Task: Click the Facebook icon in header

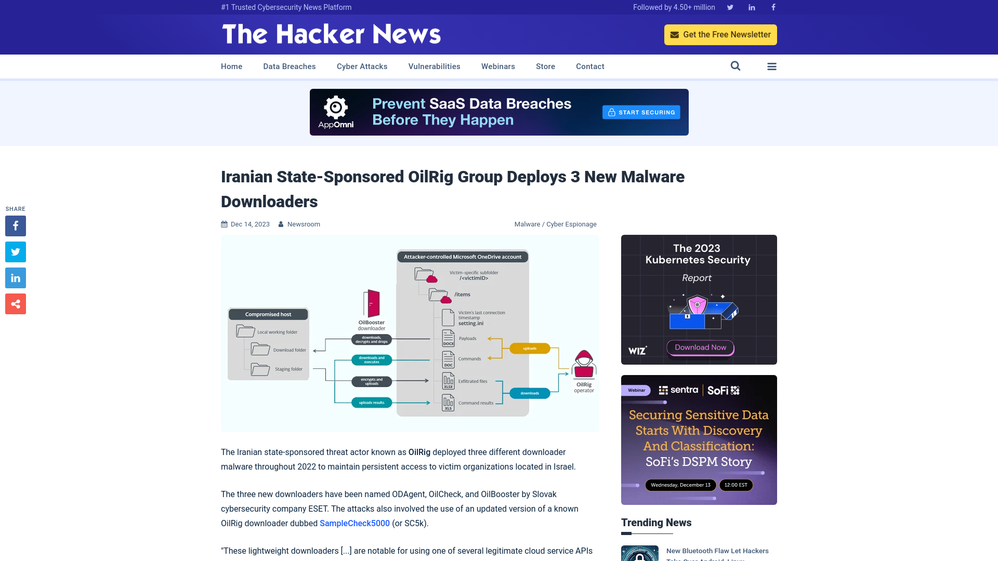Action: [773, 7]
